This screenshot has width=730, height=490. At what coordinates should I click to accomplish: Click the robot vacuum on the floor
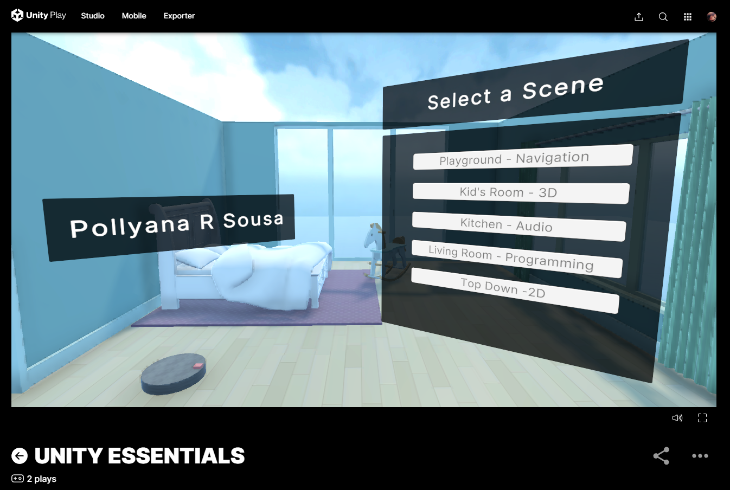(x=173, y=373)
